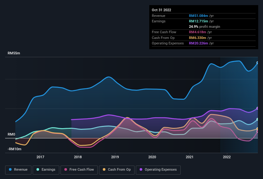The image size is (263, 179).
Task: Click the 2020 x-axis label
Action: point(152,157)
